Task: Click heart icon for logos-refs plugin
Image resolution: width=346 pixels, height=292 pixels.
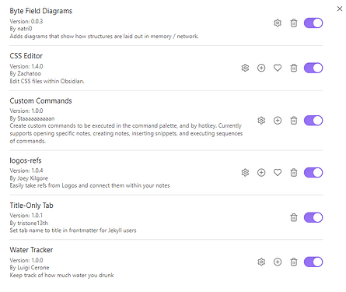Action: [x=278, y=173]
